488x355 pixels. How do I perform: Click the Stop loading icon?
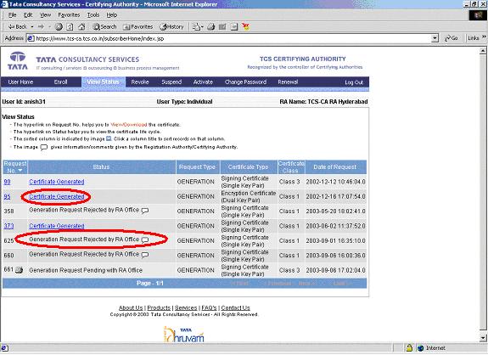point(59,27)
